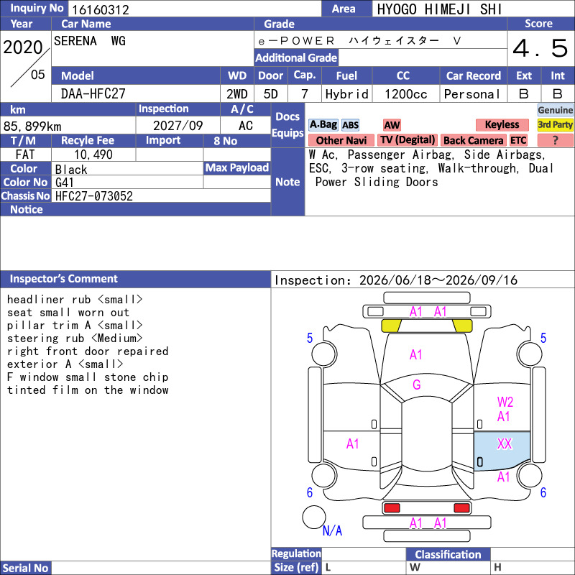
Task: Click the 2WD drive value
Action: pos(237,94)
